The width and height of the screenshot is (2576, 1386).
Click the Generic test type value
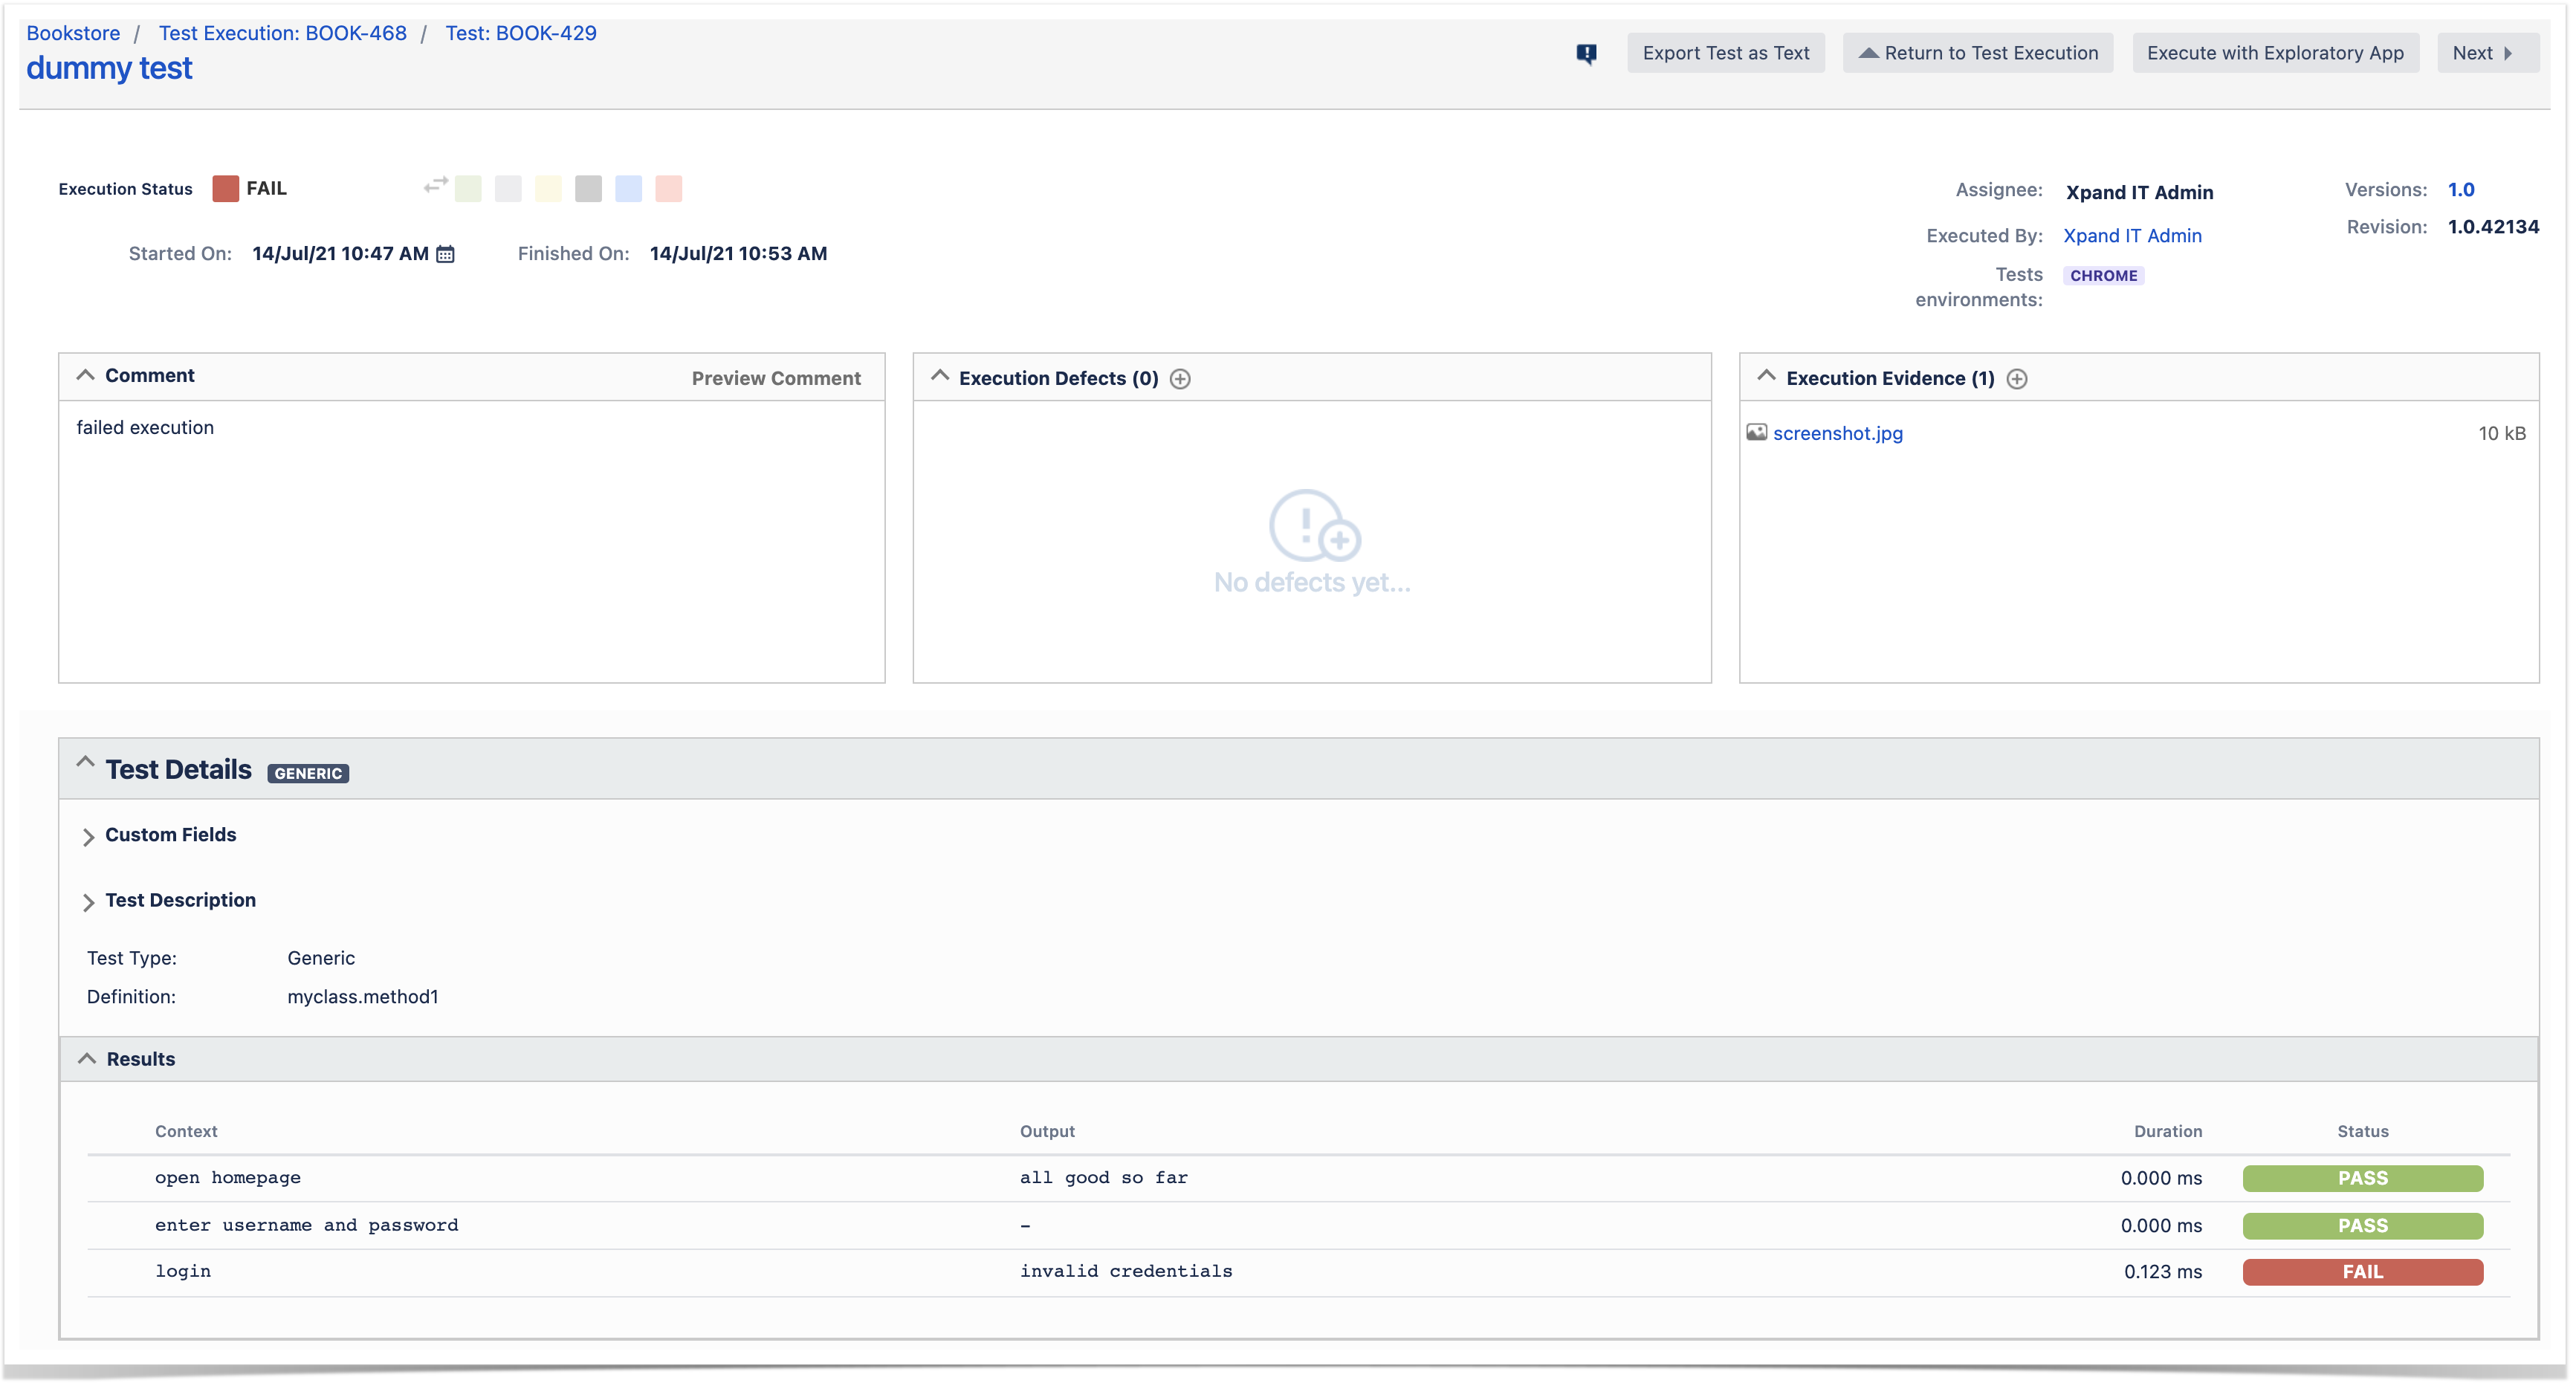tap(321, 959)
